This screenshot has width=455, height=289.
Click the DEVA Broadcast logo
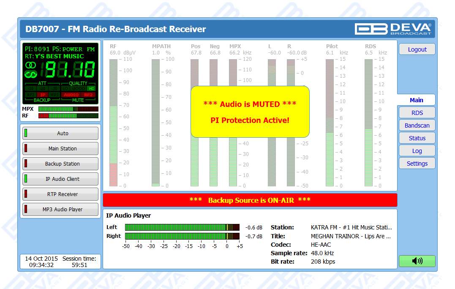[393, 29]
